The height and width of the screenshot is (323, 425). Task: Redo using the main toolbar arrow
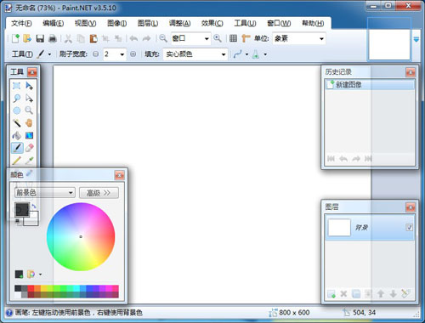(146, 38)
